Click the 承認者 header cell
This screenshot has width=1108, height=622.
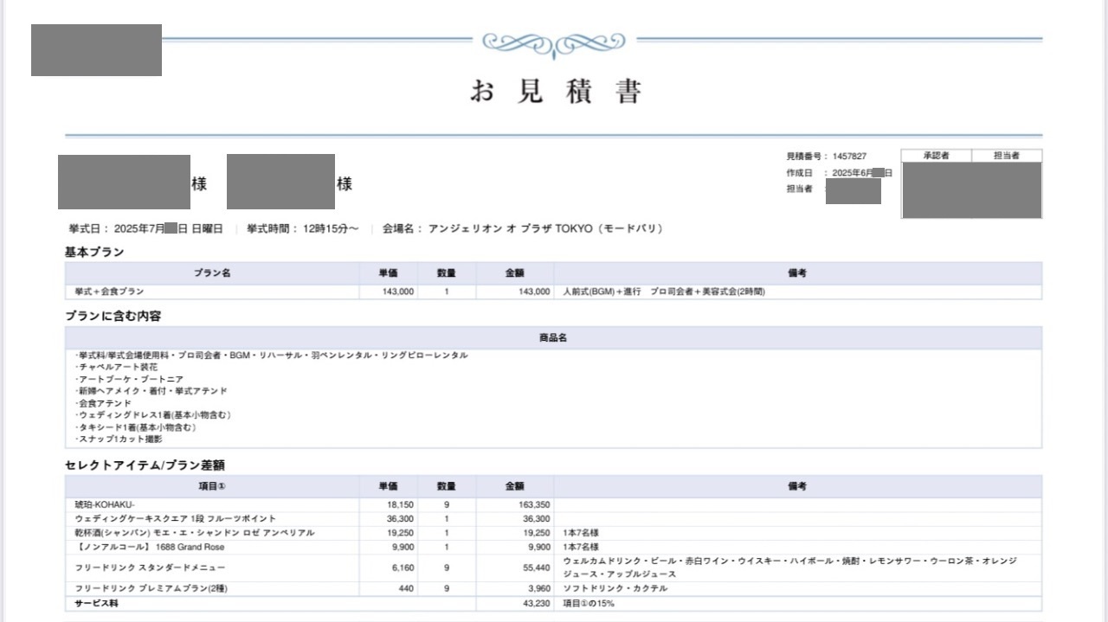click(x=936, y=156)
